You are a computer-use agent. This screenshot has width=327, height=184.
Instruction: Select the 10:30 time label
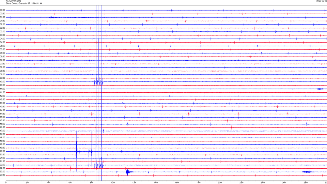[3, 85]
